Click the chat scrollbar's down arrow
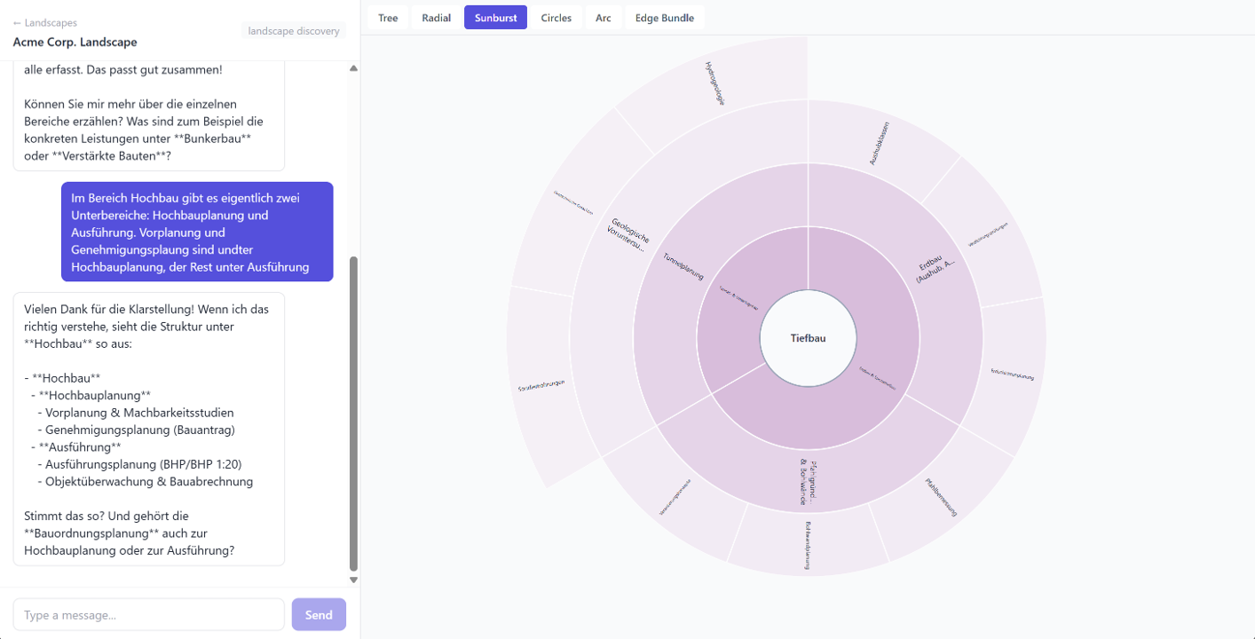 pos(353,580)
